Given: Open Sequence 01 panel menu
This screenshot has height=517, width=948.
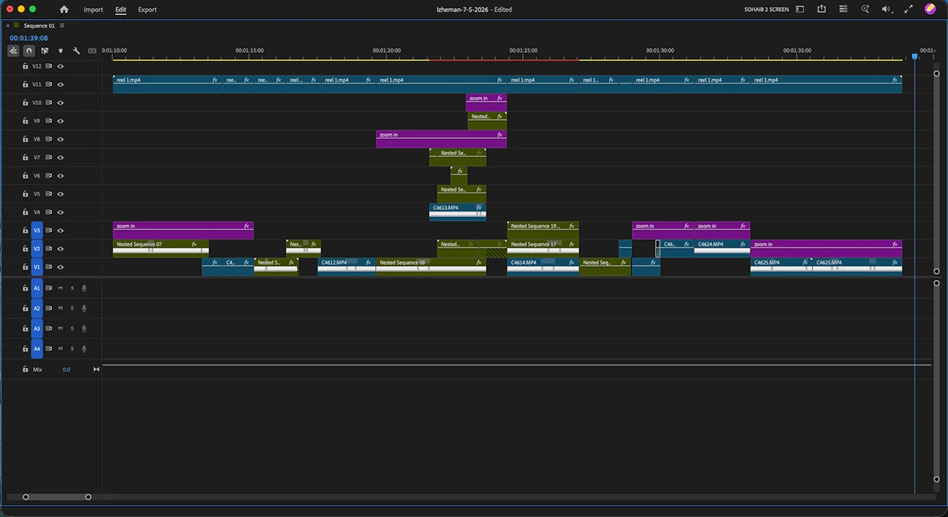Looking at the screenshot, I should [x=62, y=25].
